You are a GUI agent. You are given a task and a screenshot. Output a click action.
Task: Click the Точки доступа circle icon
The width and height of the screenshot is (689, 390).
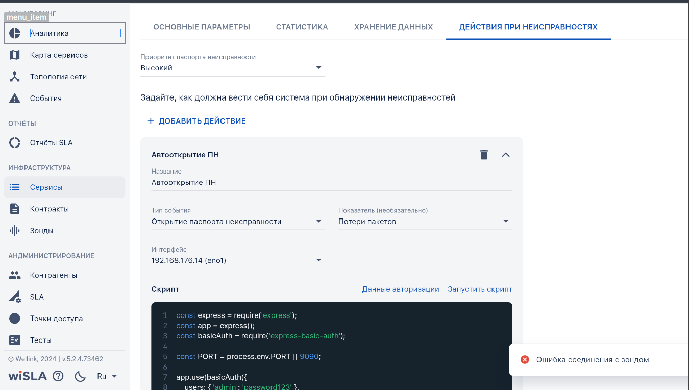coord(15,319)
